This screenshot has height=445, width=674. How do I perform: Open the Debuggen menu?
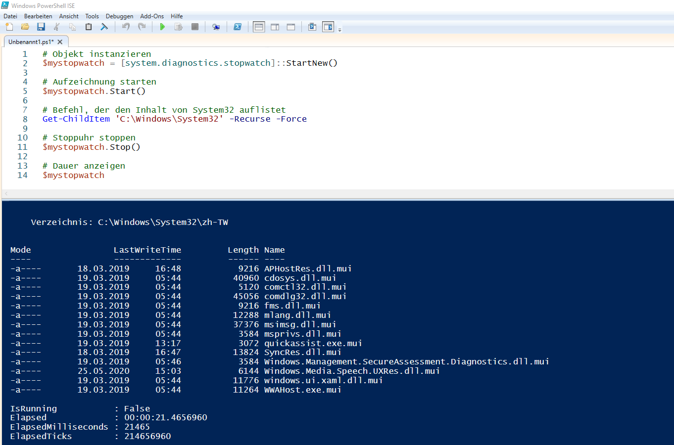click(x=119, y=16)
